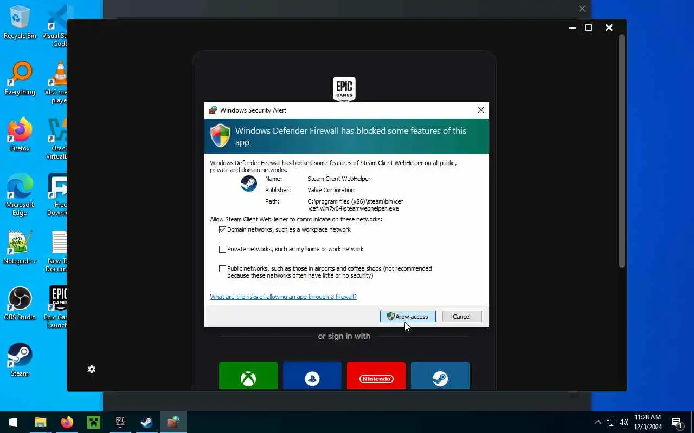Allow access for Steam Client WebHelper

[408, 317]
